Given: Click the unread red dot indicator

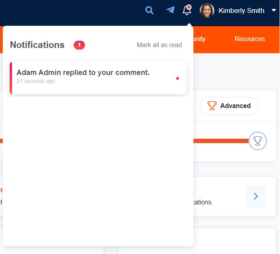Looking at the screenshot, I should (177, 78).
